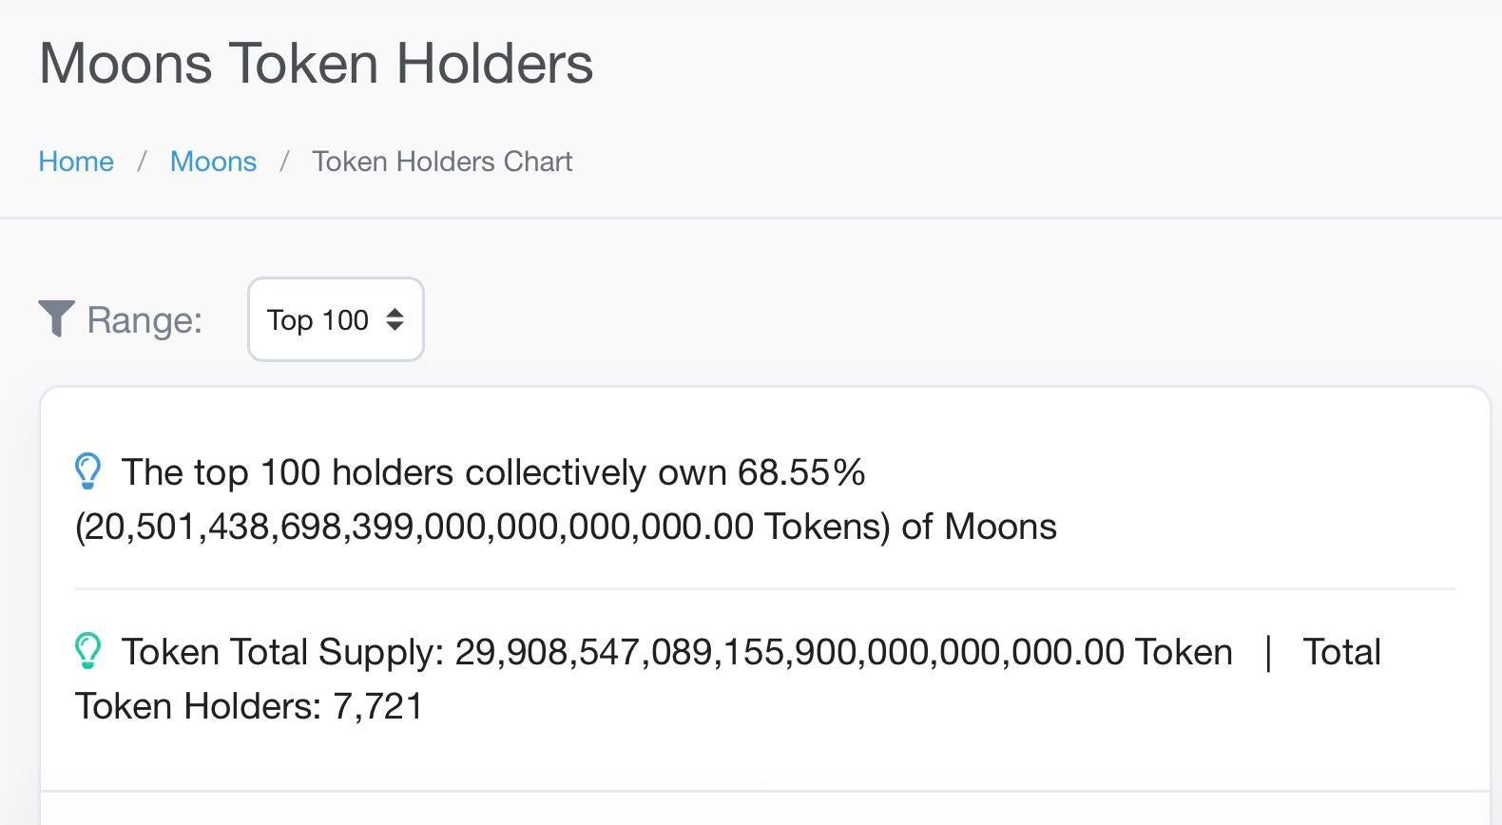Click the Range: label text

pos(144,320)
